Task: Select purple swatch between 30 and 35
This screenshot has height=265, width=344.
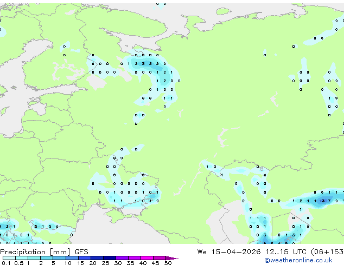Action: click(122, 258)
